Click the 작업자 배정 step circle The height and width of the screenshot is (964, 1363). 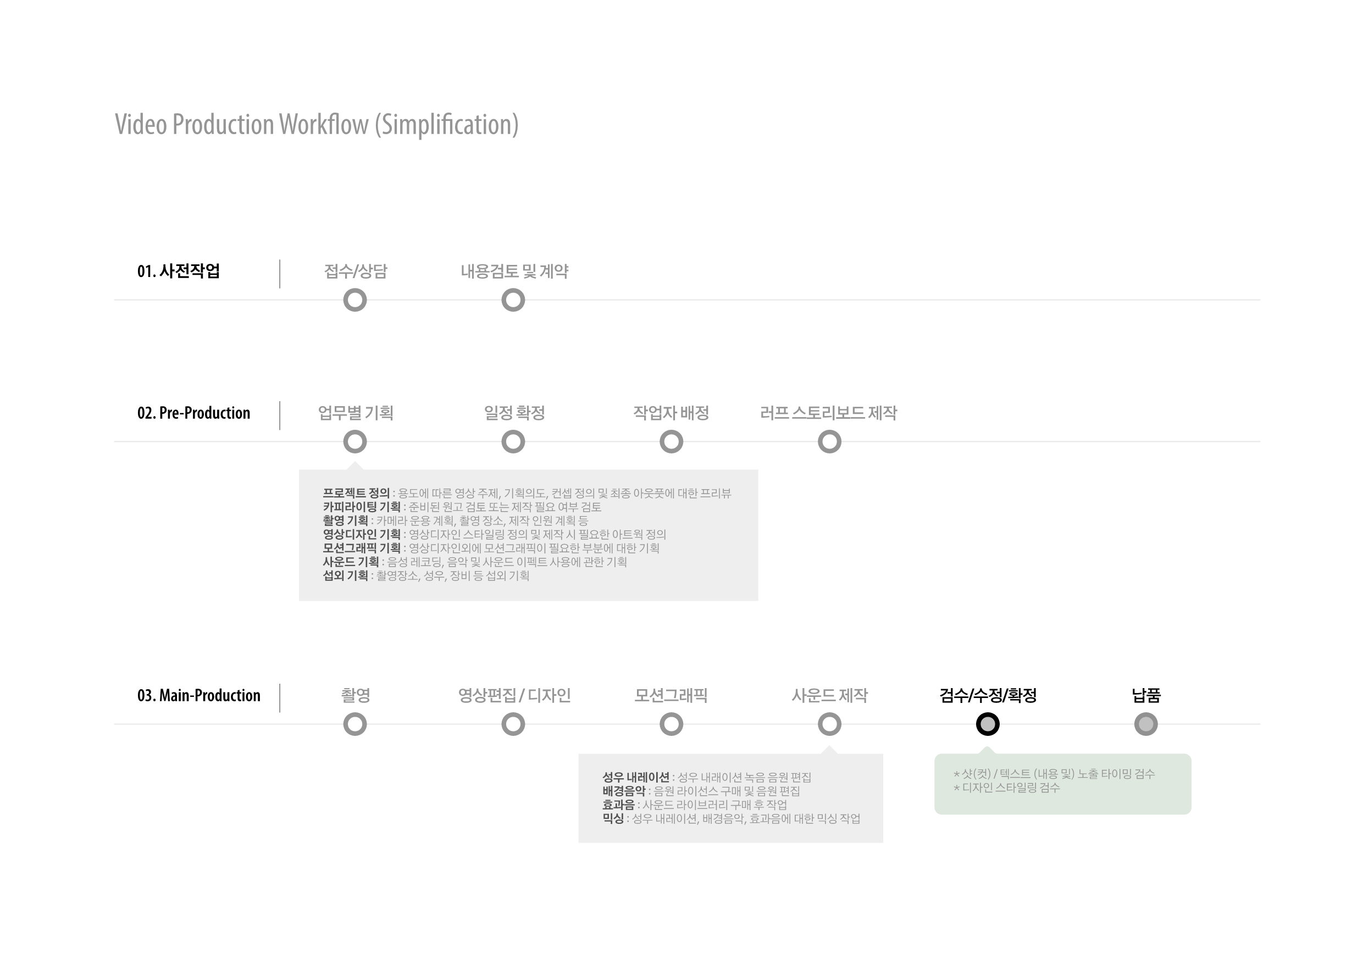click(x=672, y=442)
